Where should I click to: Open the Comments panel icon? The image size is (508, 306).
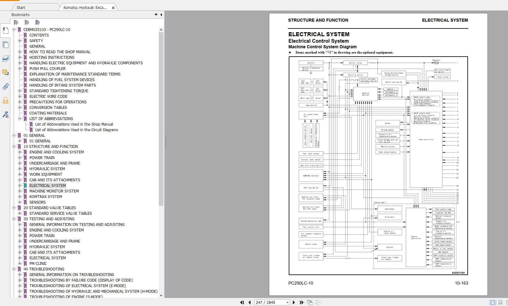[x=5, y=72]
